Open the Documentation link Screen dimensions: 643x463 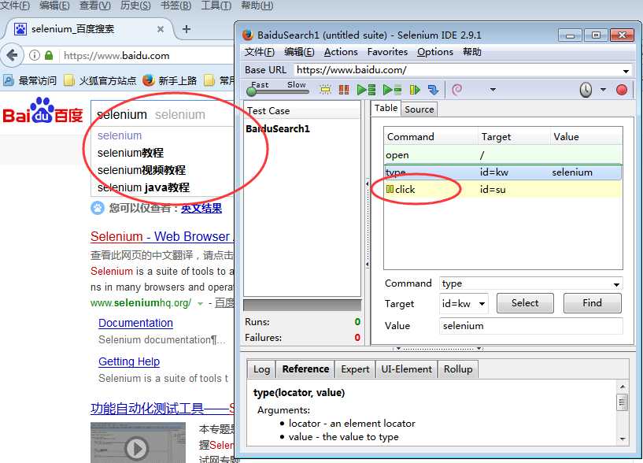[x=135, y=323]
